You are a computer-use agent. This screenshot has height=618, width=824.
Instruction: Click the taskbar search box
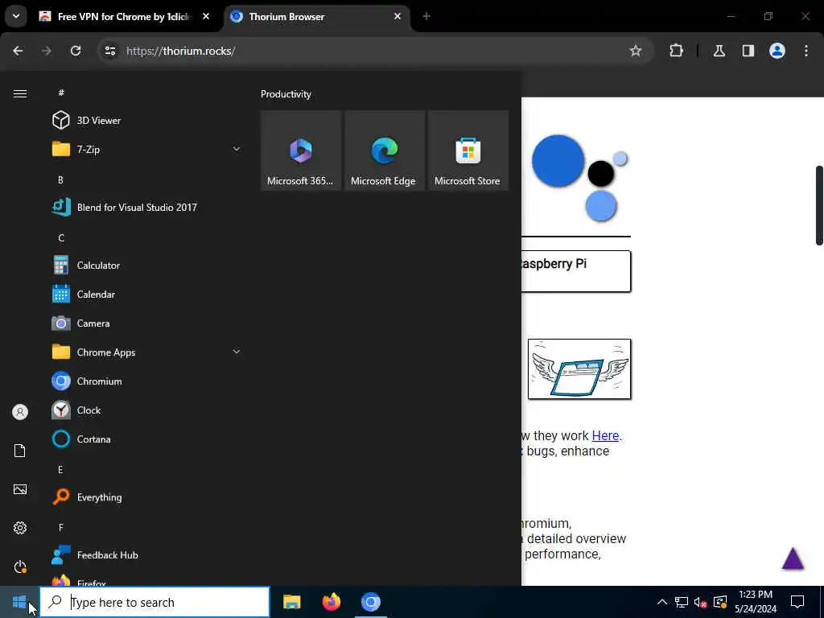pyautogui.click(x=155, y=602)
